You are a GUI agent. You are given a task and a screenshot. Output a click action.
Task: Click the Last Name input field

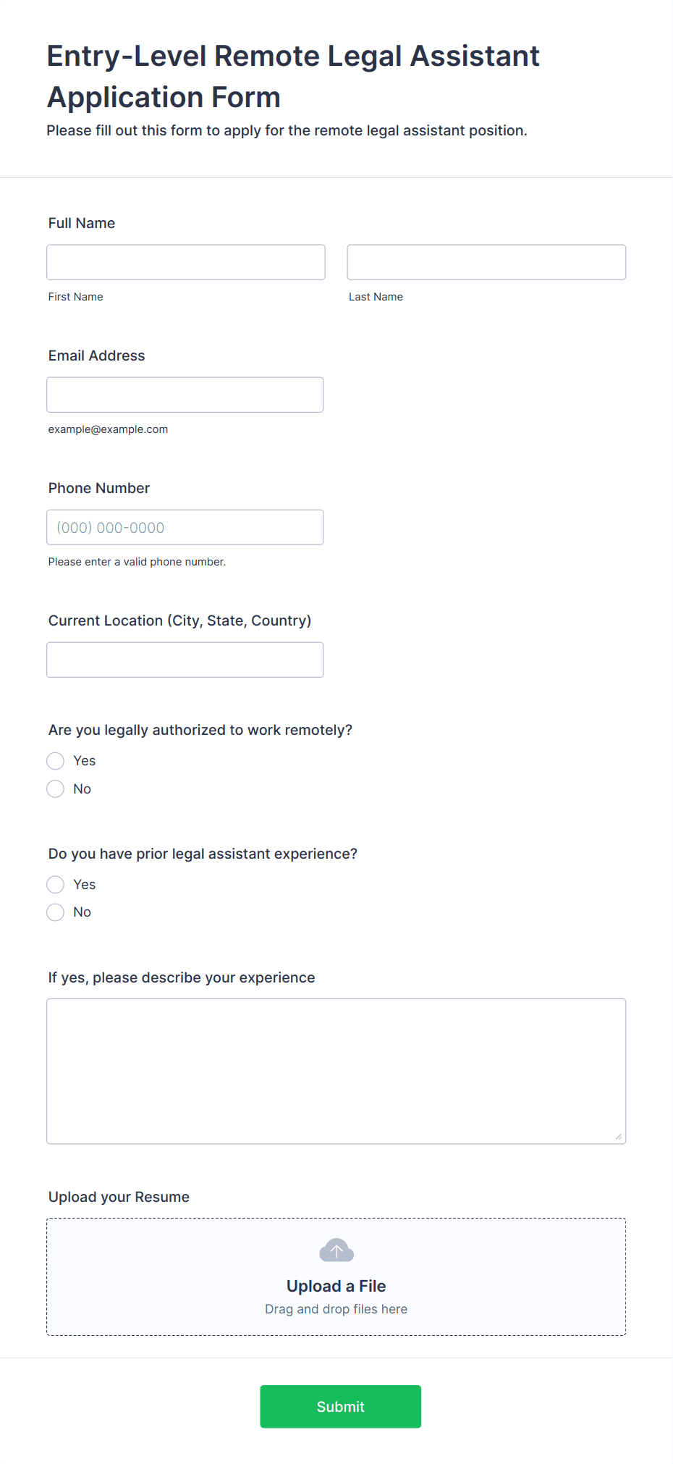click(x=486, y=262)
